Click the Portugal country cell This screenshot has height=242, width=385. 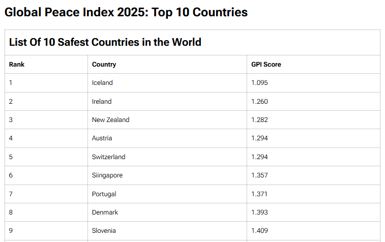[104, 194]
